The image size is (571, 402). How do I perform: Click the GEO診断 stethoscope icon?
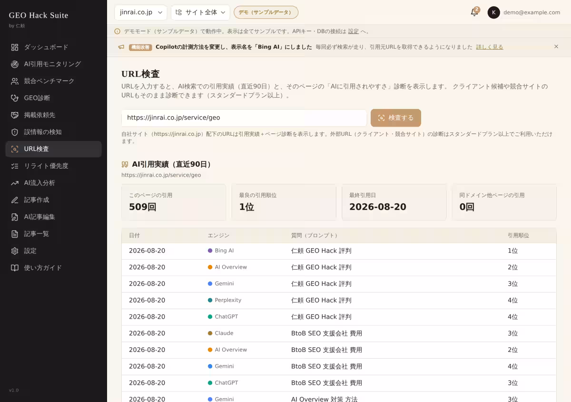point(15,98)
